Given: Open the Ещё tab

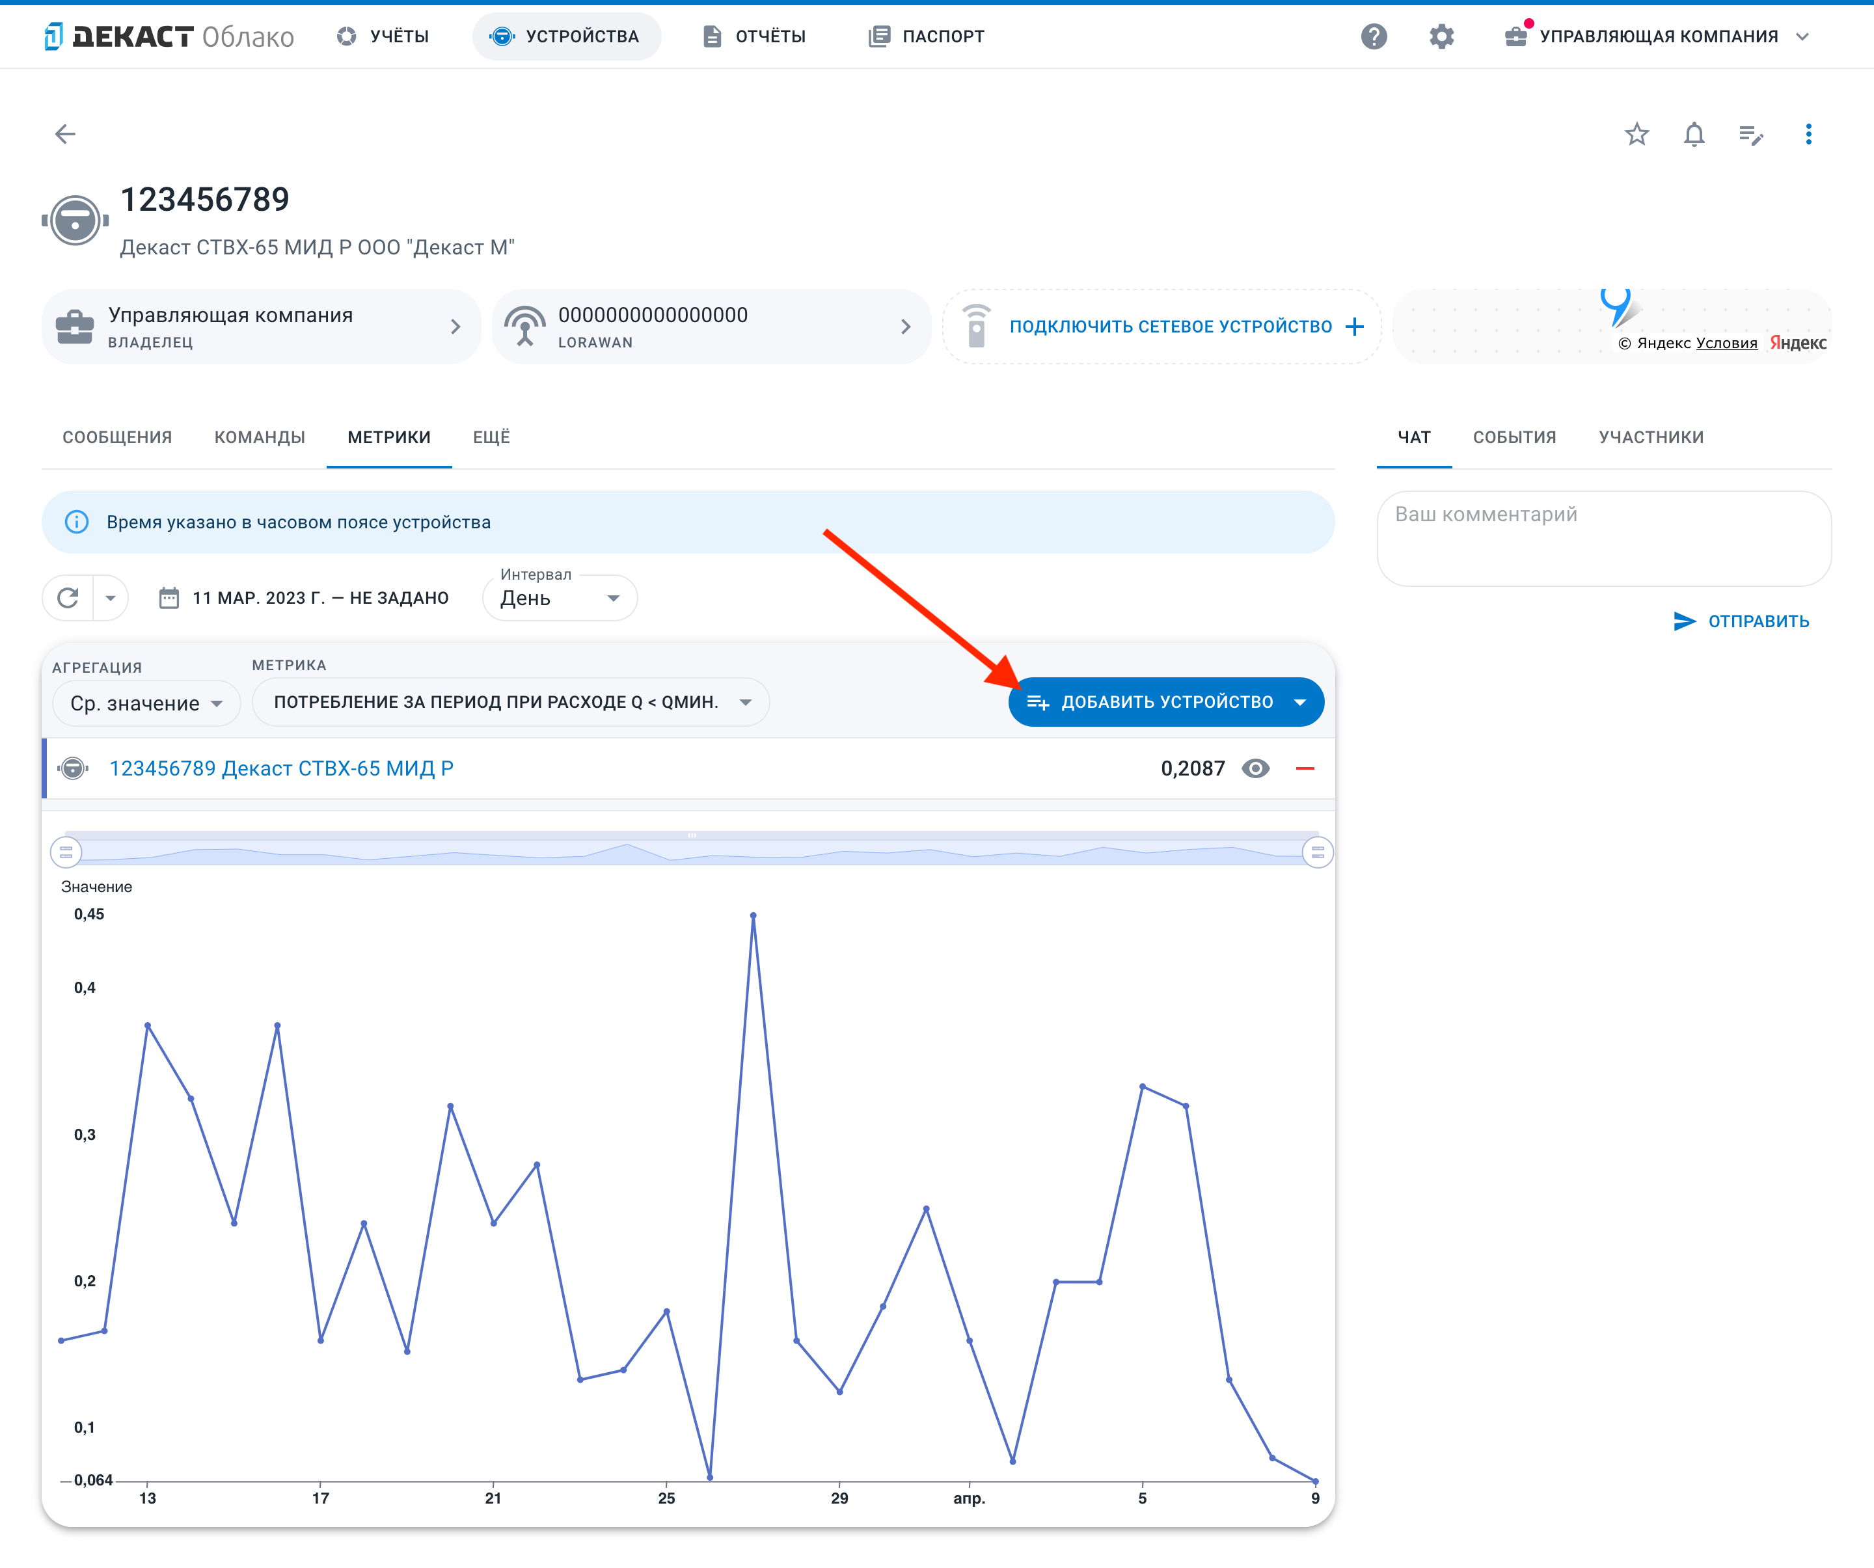Looking at the screenshot, I should pos(491,437).
